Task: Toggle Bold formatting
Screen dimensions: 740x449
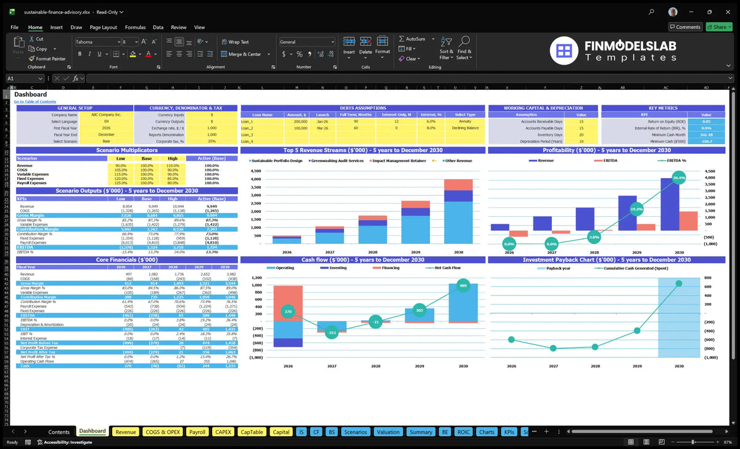Action: click(78, 54)
